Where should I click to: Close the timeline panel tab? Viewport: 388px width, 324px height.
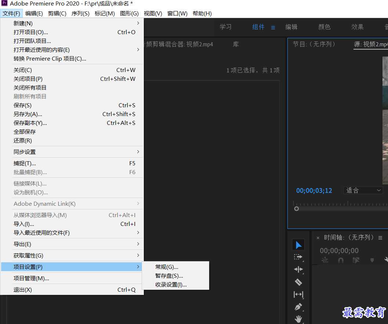318,238
